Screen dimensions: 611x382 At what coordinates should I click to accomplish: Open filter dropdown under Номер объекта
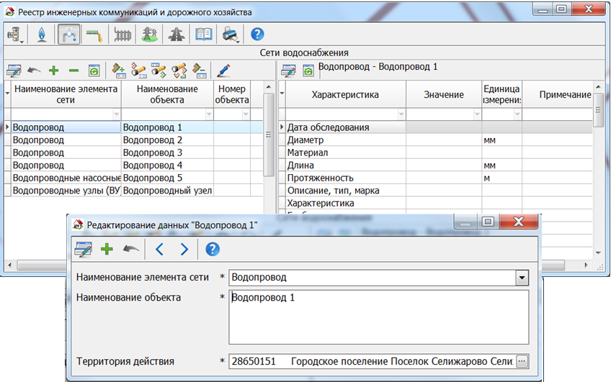click(x=246, y=114)
